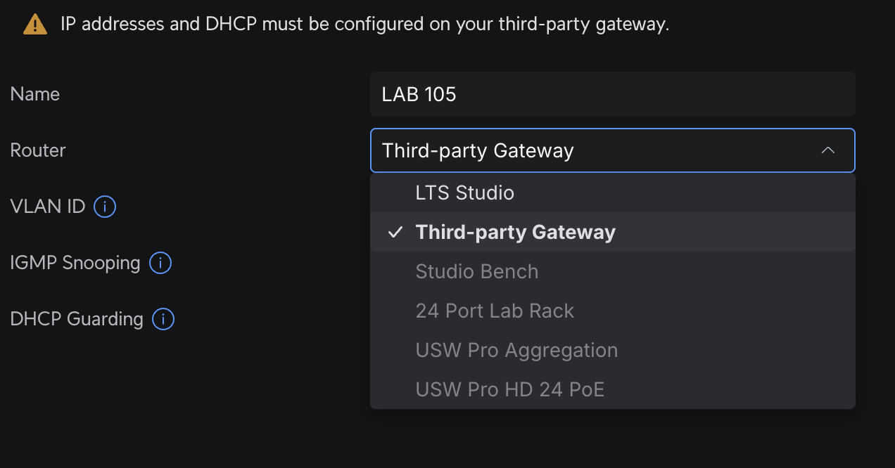The width and height of the screenshot is (895, 468).
Task: Choose USW Pro Aggregation from the dropdown
Action: 516,350
